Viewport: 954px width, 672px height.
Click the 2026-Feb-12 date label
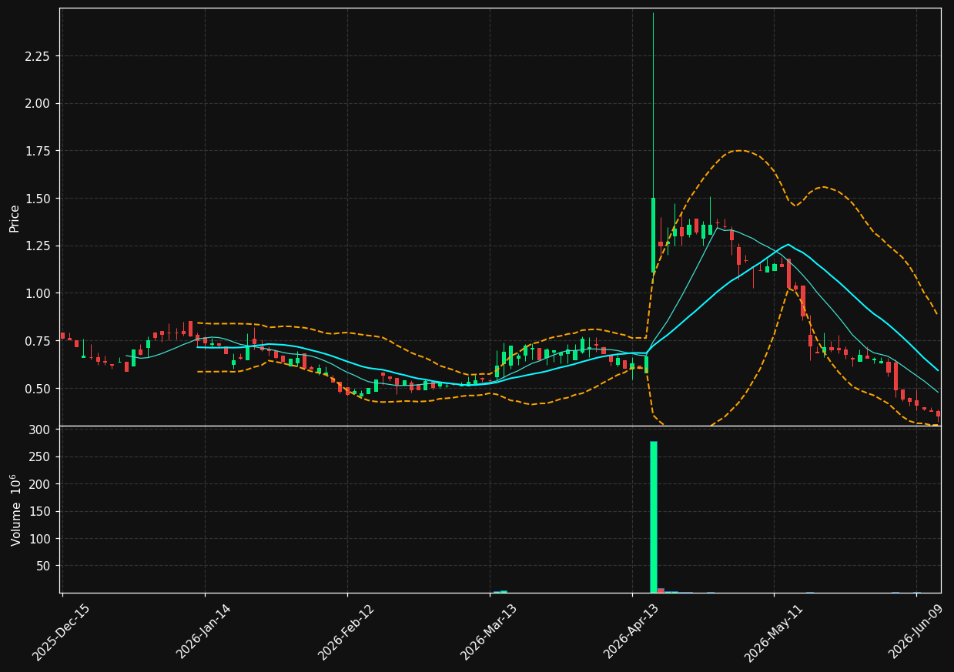[x=346, y=632]
